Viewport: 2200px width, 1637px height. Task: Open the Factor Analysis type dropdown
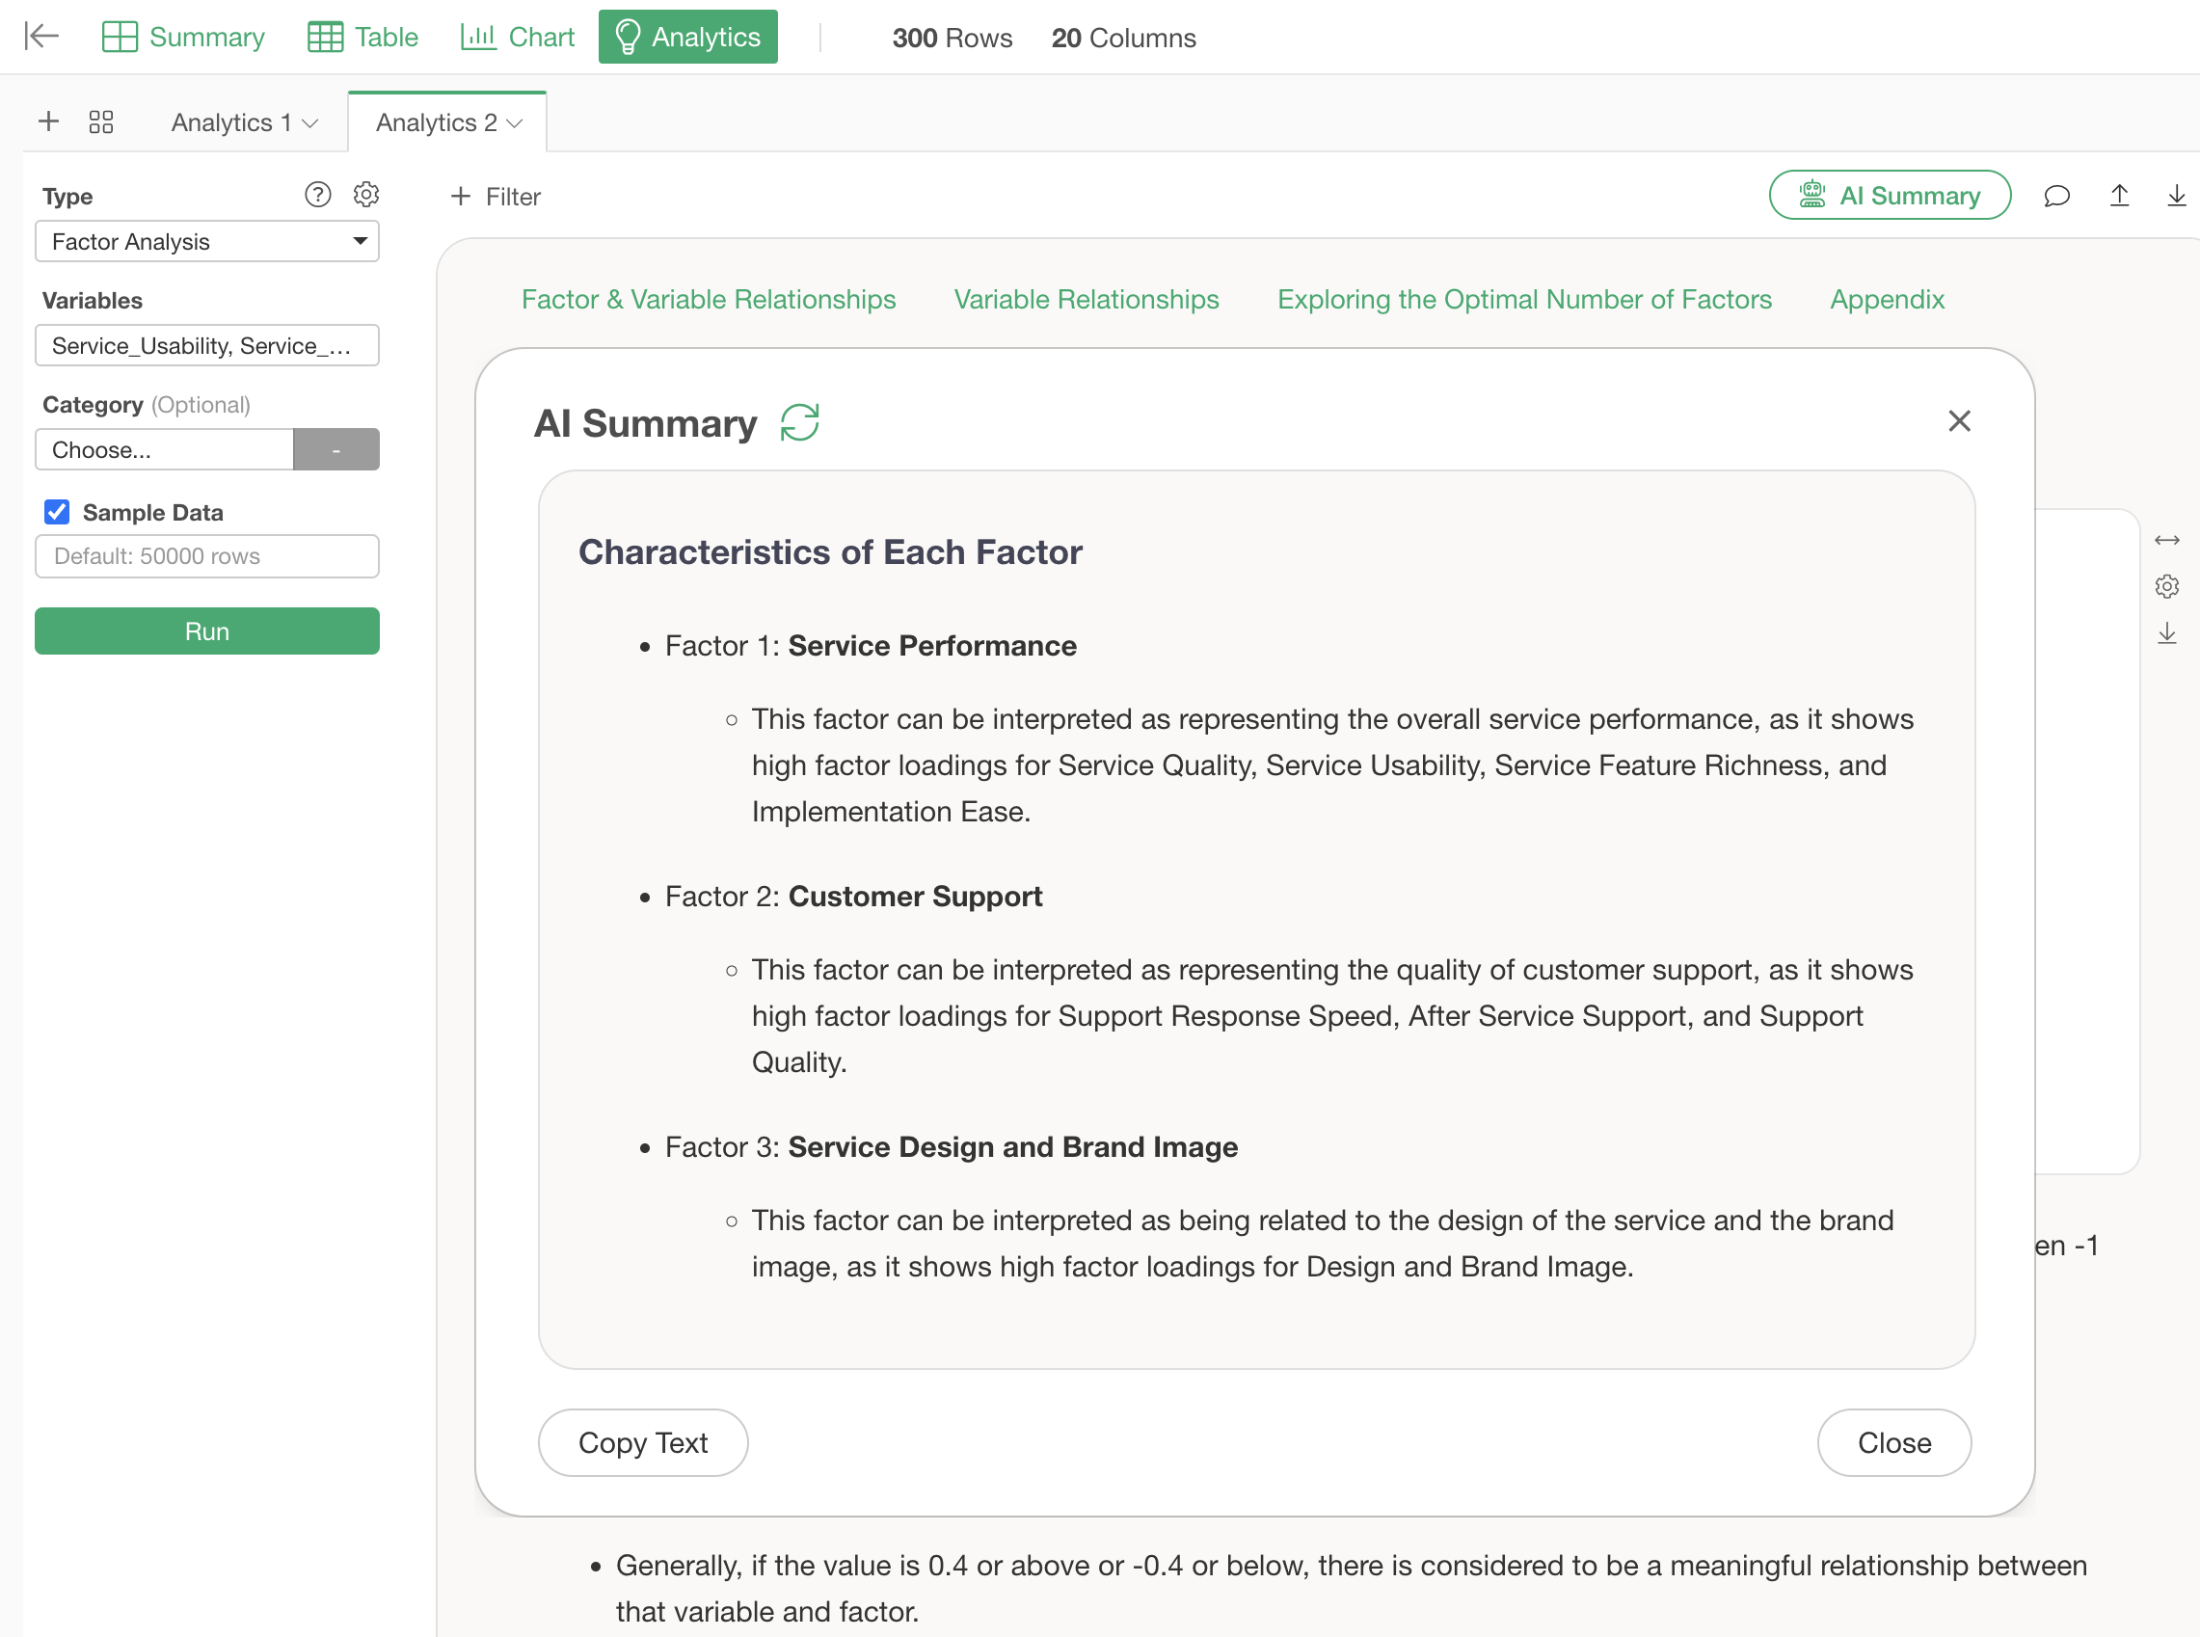pos(206,242)
